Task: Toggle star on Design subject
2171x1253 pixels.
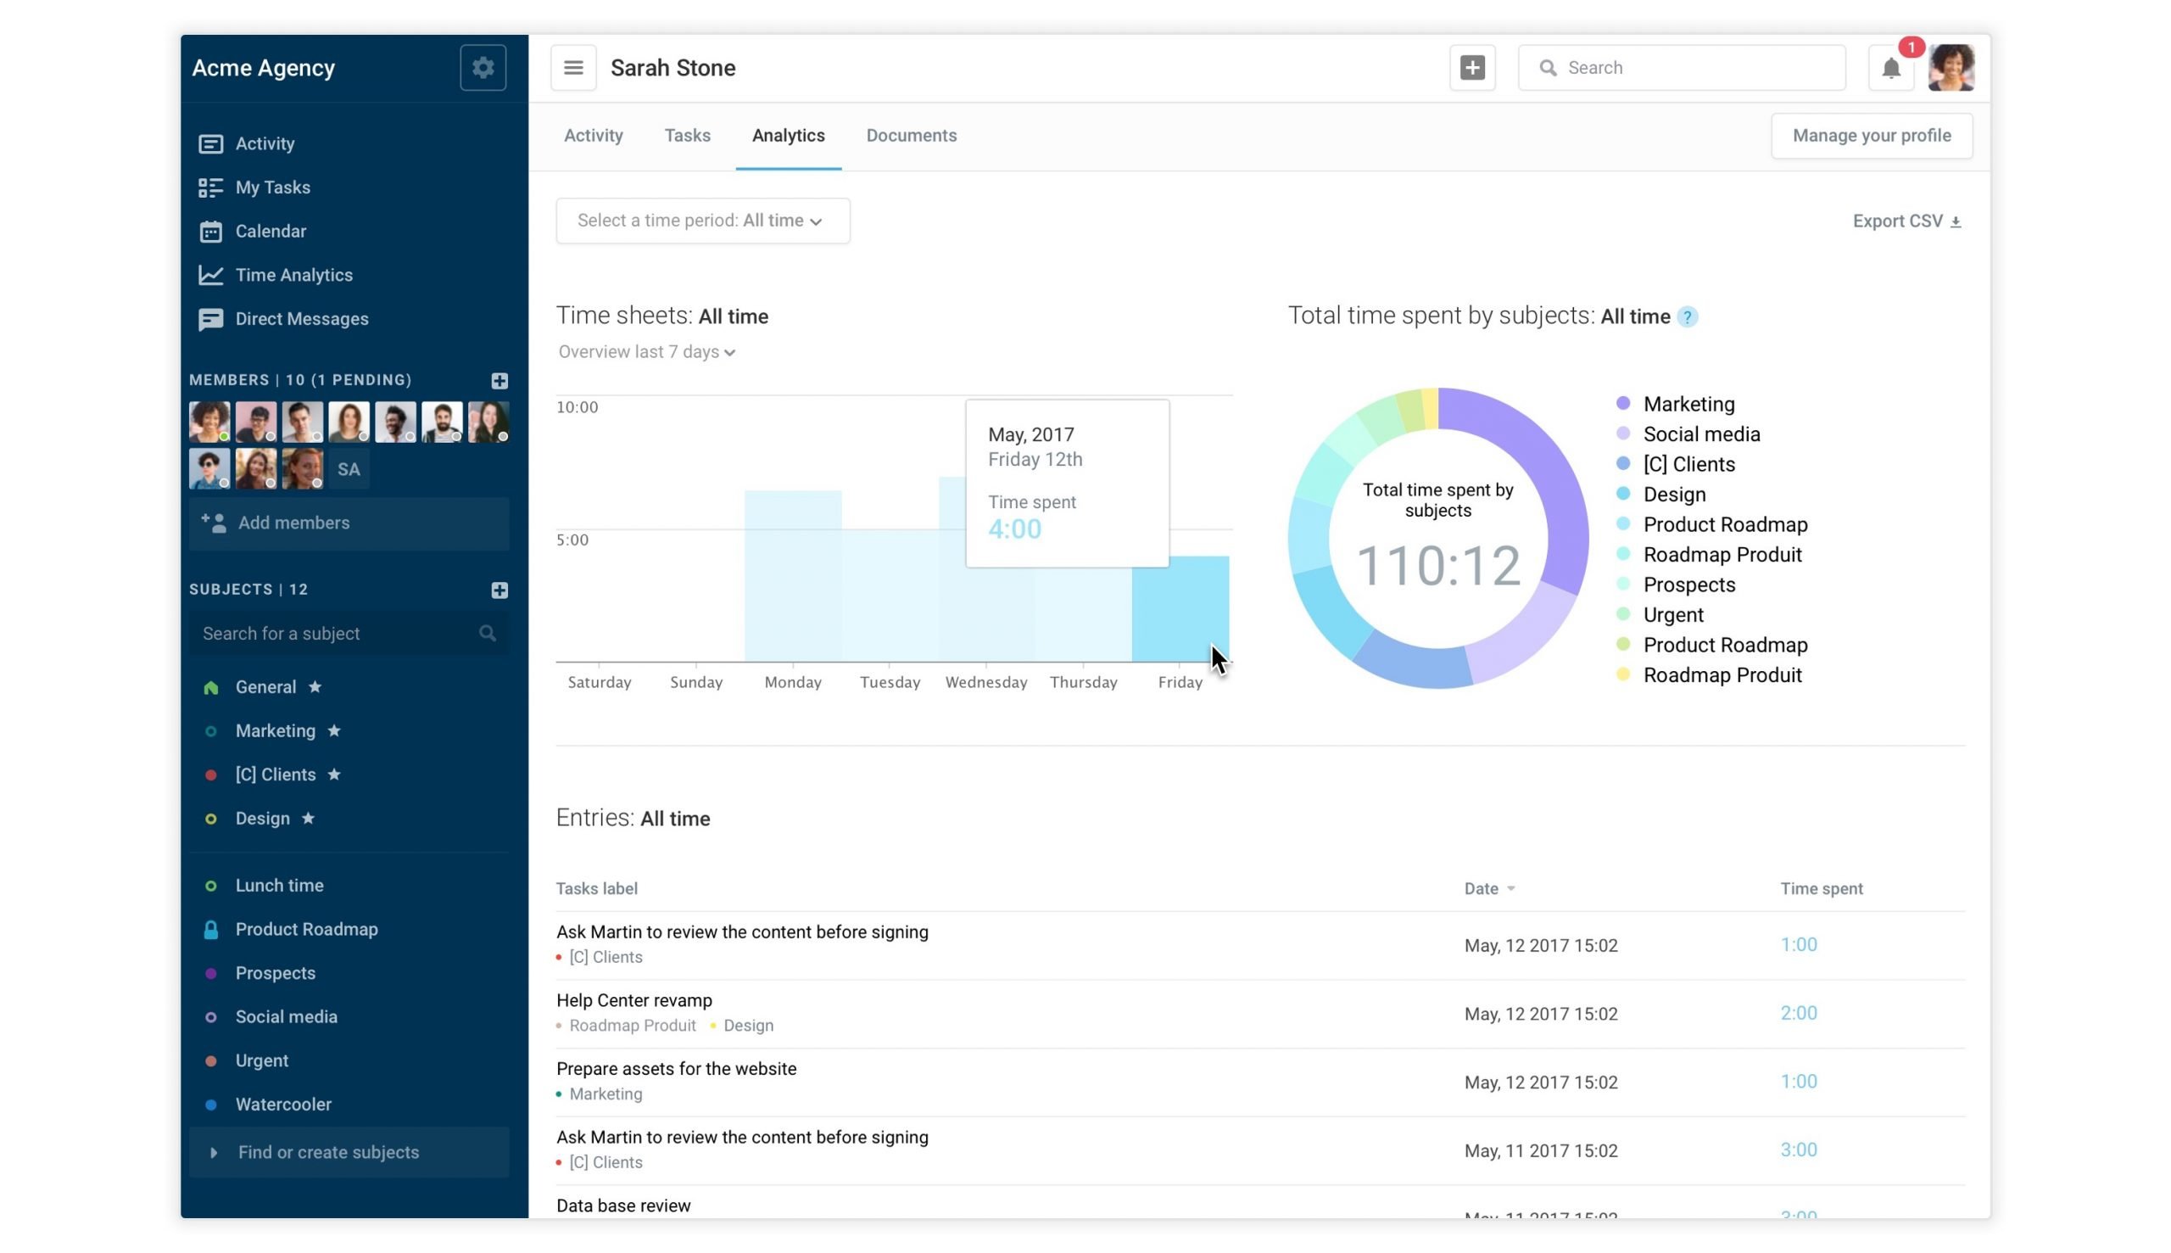Action: 308,819
